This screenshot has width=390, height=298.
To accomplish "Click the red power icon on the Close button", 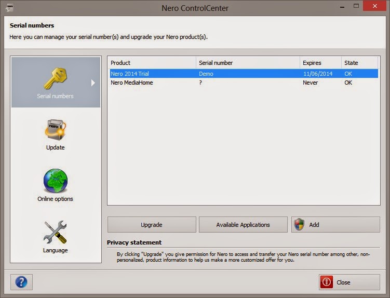I will pos(326,282).
